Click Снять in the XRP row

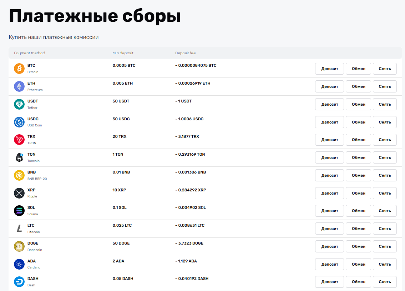385,193
